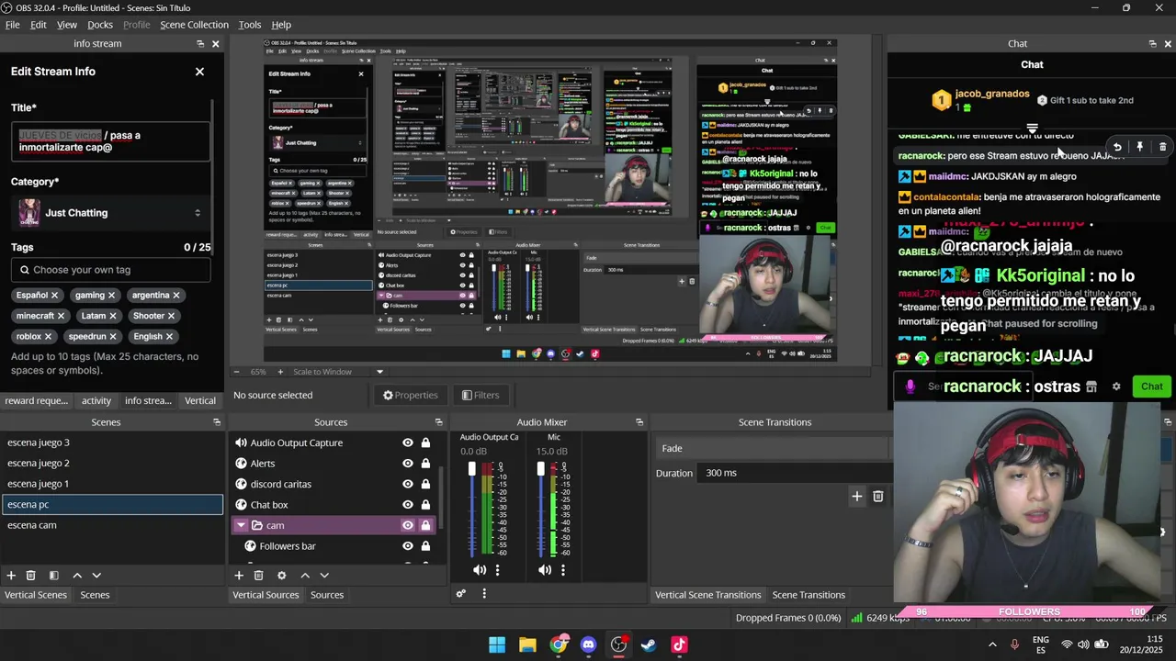Screen dimensions: 1176x661
Task: Switch to the Vertical Sources tab
Action: point(266,595)
